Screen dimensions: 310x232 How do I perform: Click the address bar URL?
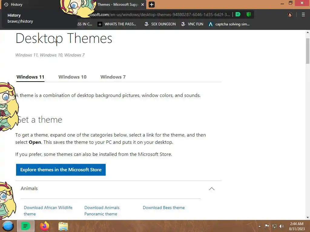coord(159,14)
